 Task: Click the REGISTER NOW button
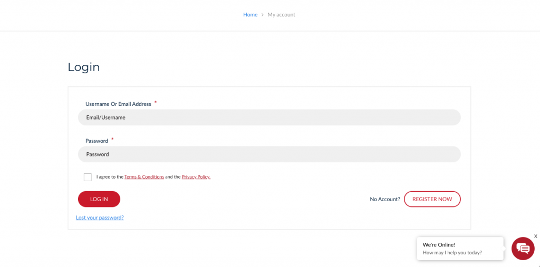coord(432,199)
